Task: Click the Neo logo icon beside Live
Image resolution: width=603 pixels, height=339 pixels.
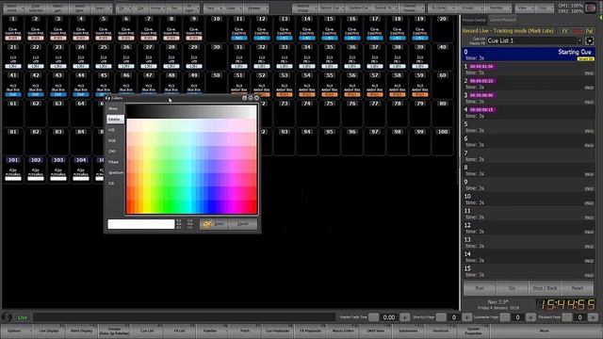Action: click(7, 317)
